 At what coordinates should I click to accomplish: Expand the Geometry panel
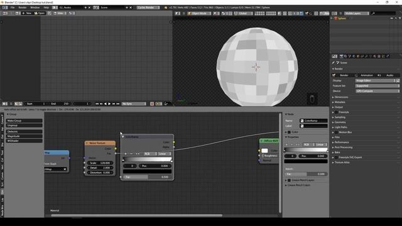pyautogui.click(x=340, y=122)
